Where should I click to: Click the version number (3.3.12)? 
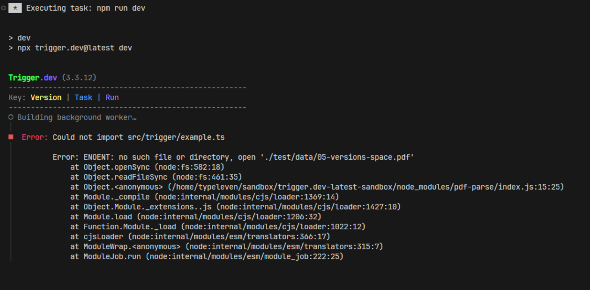(x=79, y=78)
